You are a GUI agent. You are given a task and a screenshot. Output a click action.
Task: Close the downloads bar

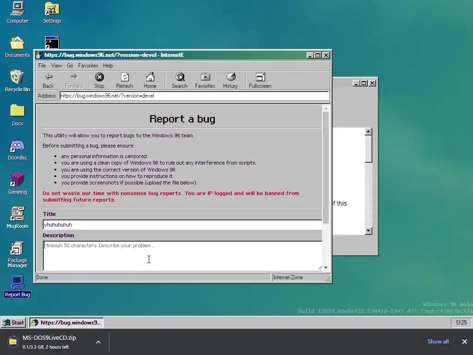[x=465, y=342]
